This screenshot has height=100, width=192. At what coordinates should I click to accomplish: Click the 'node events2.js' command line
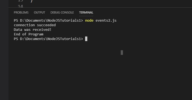point(101,21)
